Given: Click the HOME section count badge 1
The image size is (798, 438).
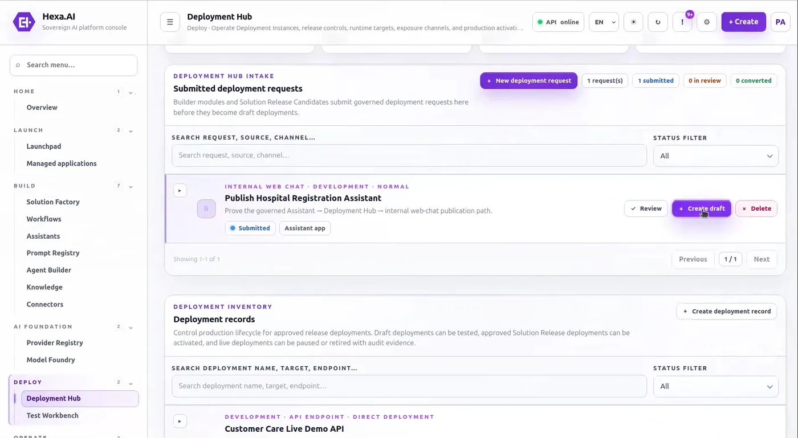Looking at the screenshot, I should click(119, 92).
